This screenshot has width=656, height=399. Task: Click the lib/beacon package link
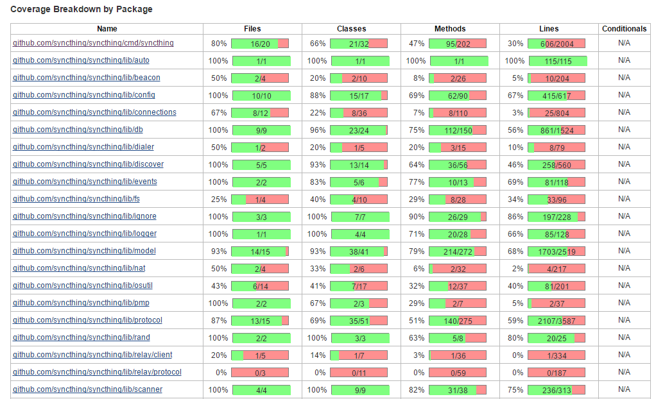coord(87,78)
